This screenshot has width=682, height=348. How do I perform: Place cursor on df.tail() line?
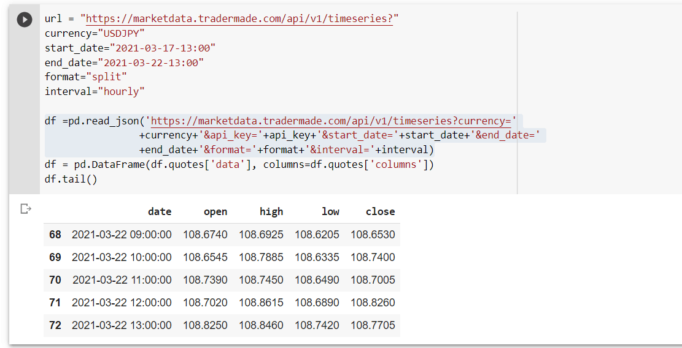pyautogui.click(x=71, y=179)
